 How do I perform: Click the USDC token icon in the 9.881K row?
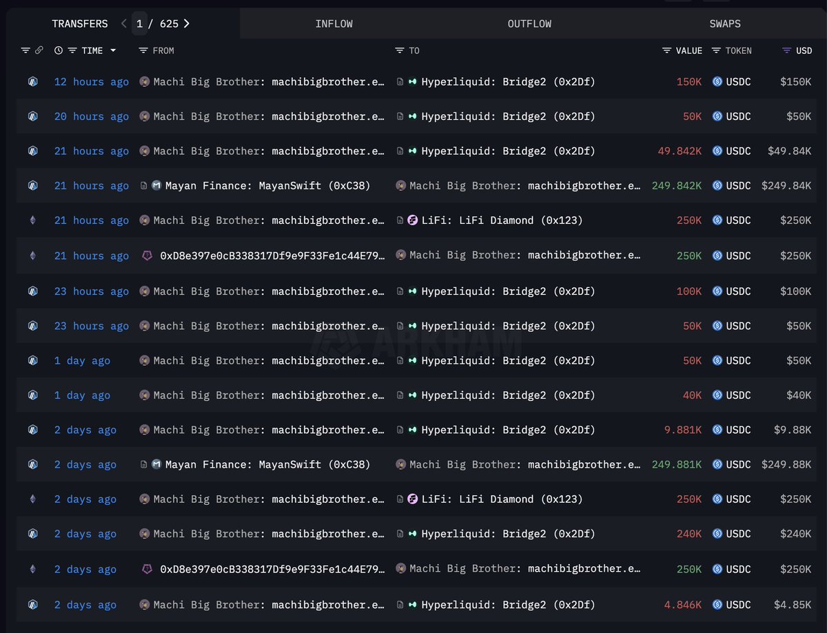[x=717, y=430]
